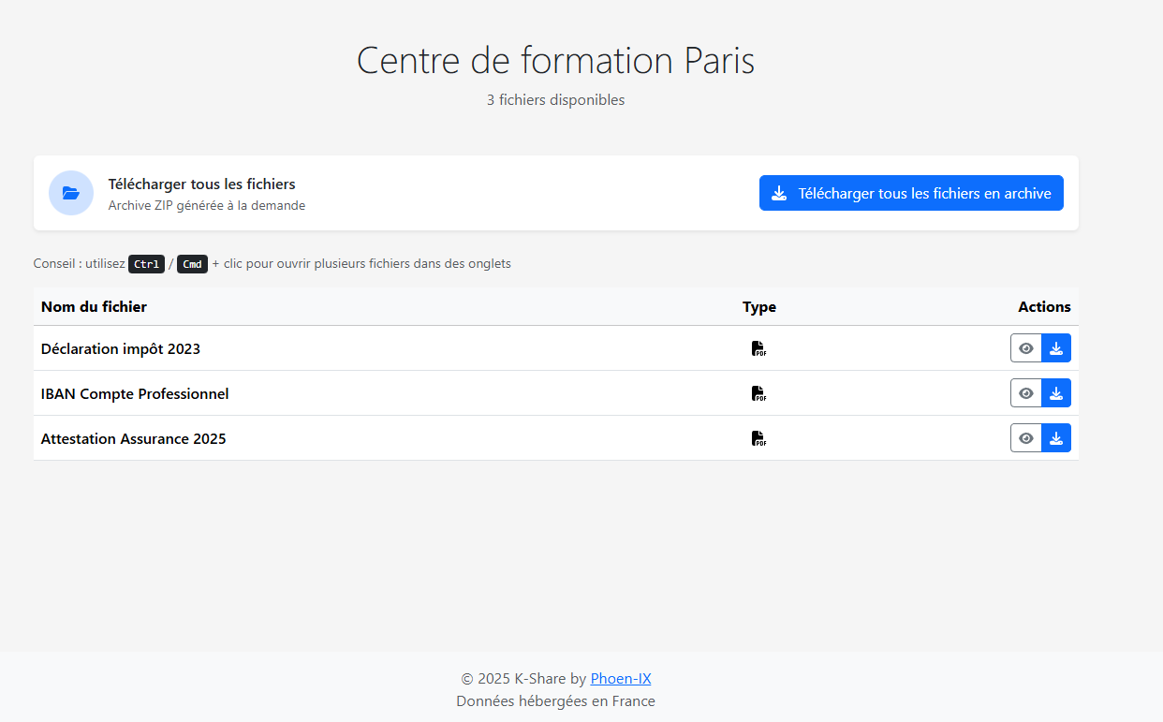The width and height of the screenshot is (1163, 722).
Task: Click the PDF icon next to IBAN Compte Professionnel
Action: point(758,393)
